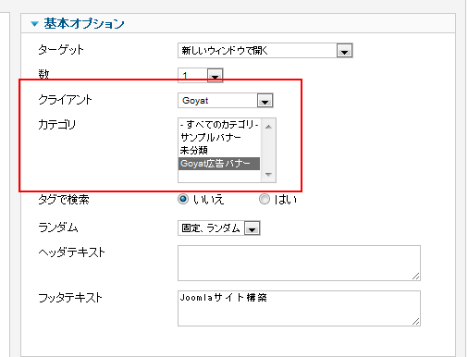468x357 pixels.
Task: Click the ヘッダテキスト text area
Action: [x=299, y=263]
